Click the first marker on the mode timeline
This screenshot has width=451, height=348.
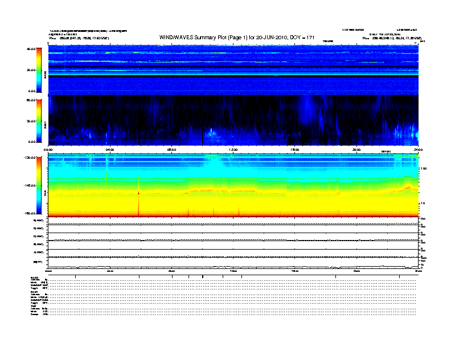[75, 276]
